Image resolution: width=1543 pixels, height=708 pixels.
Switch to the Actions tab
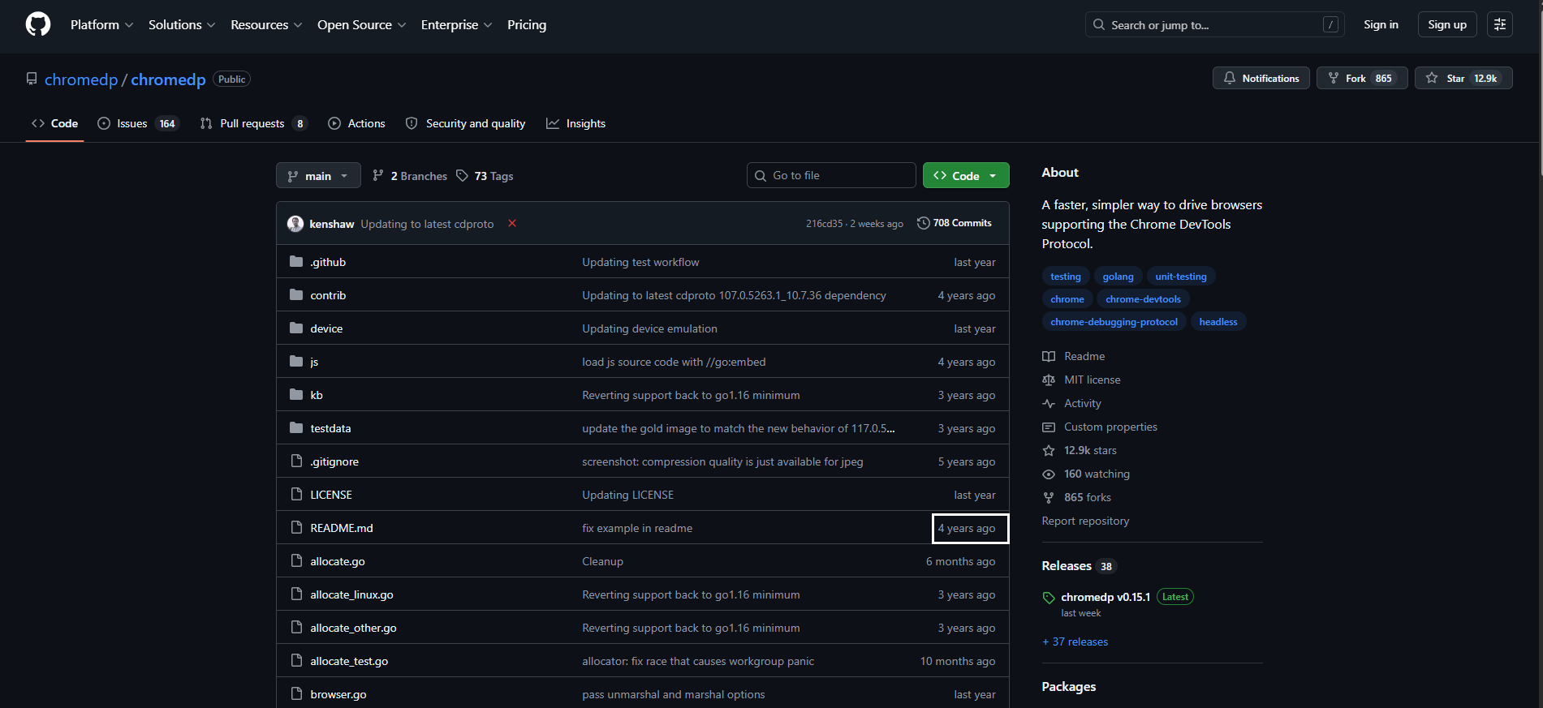pyautogui.click(x=356, y=123)
